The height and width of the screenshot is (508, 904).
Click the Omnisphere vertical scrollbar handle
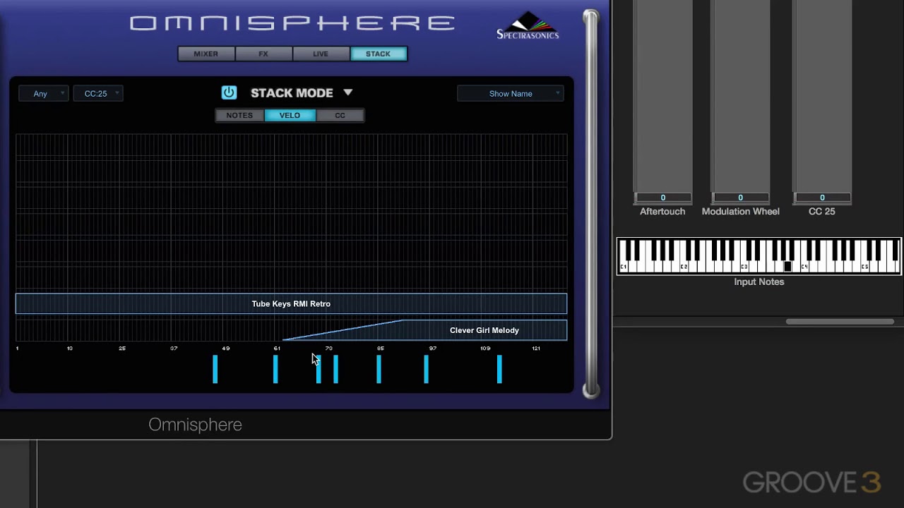click(590, 205)
